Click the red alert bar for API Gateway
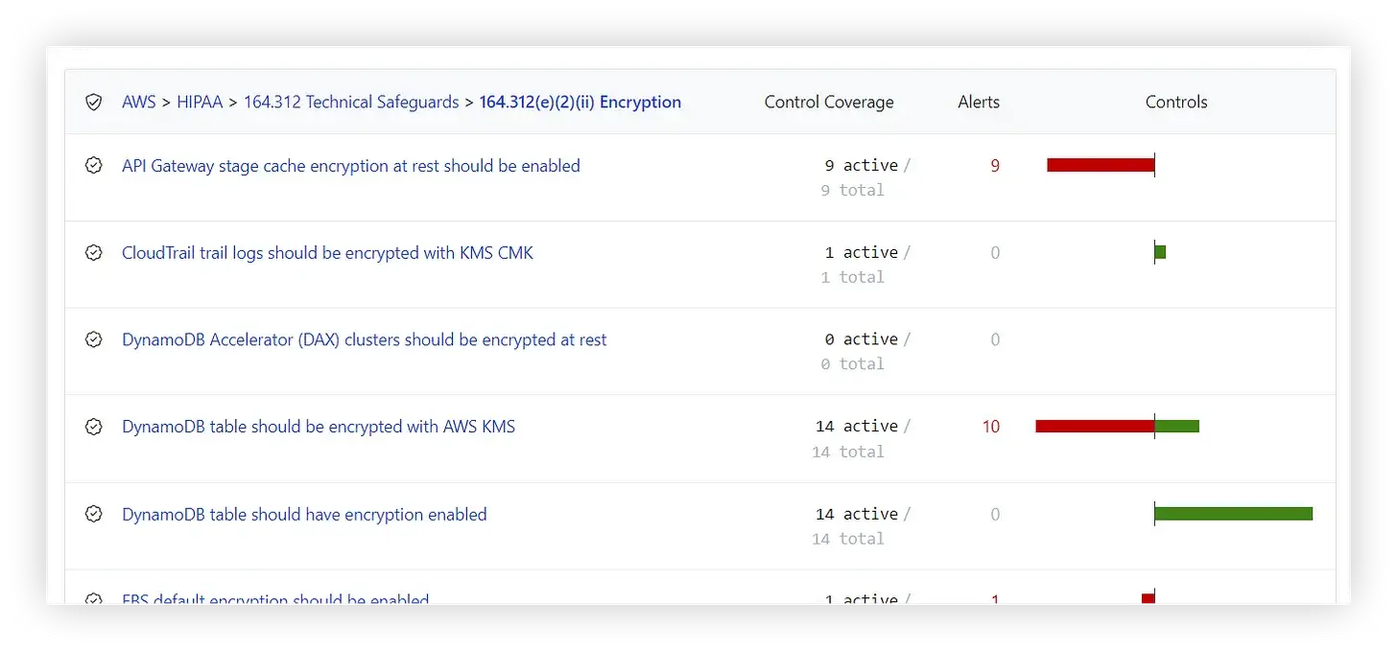This screenshot has width=1397, height=651. pyautogui.click(x=1101, y=165)
